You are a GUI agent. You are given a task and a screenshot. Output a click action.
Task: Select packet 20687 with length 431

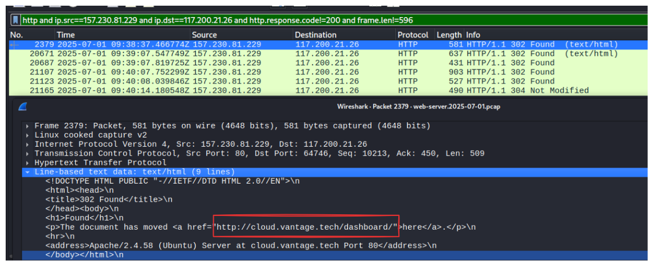click(x=327, y=63)
